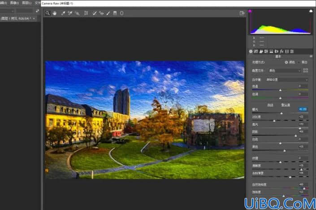316x210 pixels.
Task: Click the Auto (自动) link
Action: tap(270, 105)
